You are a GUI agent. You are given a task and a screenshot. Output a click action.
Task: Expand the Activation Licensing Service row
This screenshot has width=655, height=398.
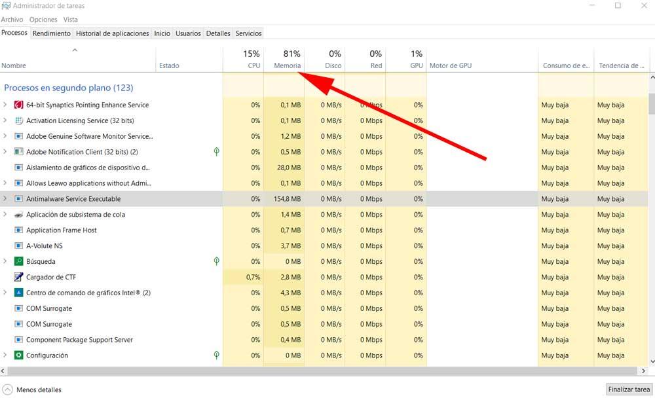(5, 120)
